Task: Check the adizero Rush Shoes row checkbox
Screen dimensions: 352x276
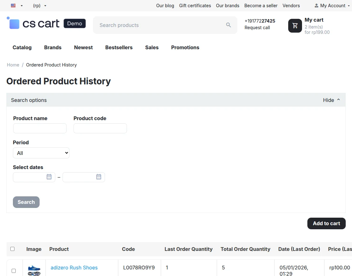Action: point(14,271)
